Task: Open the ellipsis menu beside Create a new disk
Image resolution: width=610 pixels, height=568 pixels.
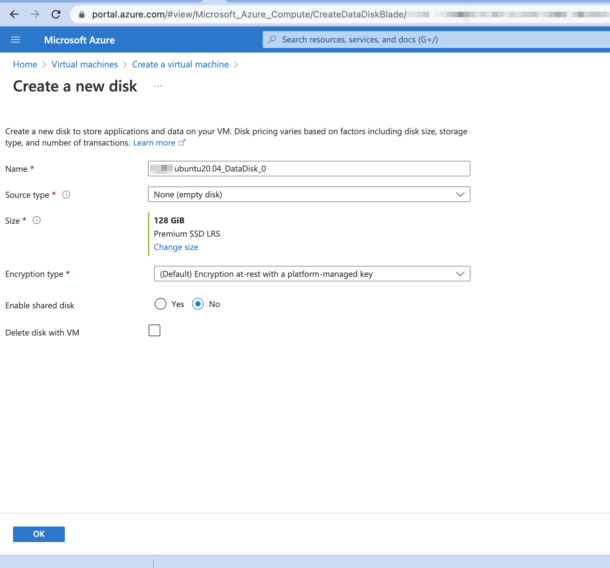Action: tap(158, 87)
